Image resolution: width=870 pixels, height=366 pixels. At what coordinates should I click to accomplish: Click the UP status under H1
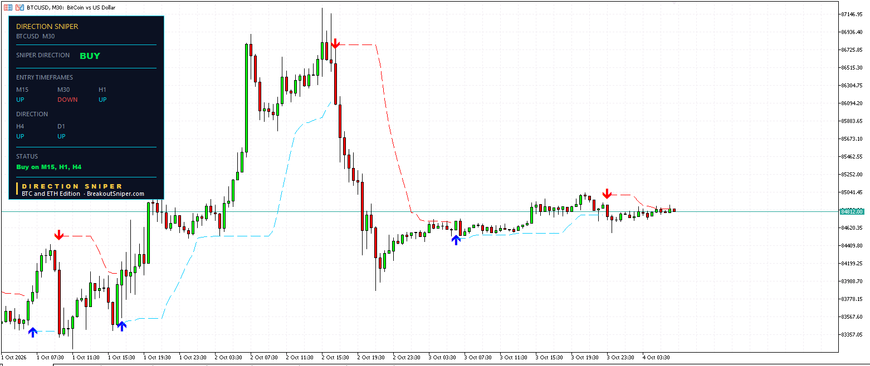[102, 100]
